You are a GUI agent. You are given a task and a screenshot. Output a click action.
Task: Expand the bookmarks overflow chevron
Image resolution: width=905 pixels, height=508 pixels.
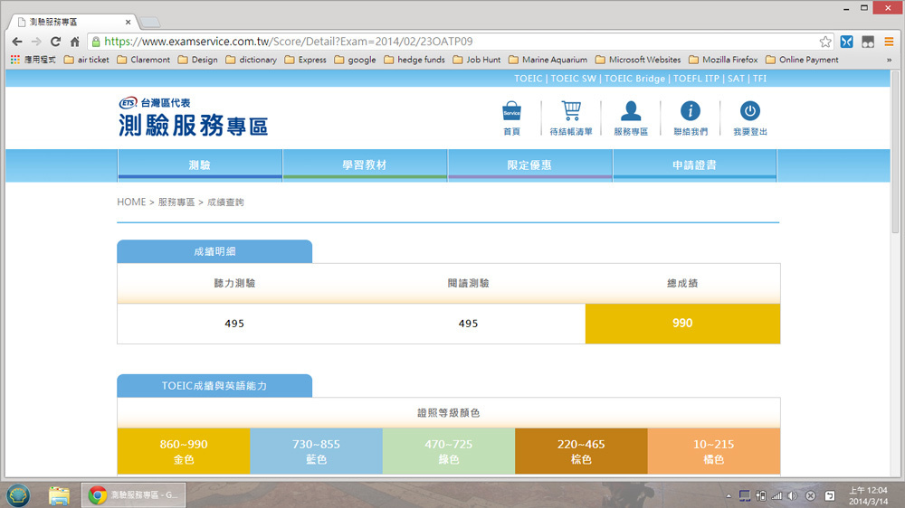tap(889, 60)
